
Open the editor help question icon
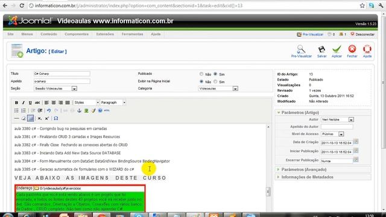pyautogui.click(x=100, y=110)
